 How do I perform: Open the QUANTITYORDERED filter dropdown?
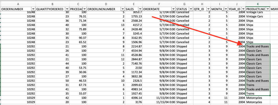click(x=67, y=9)
